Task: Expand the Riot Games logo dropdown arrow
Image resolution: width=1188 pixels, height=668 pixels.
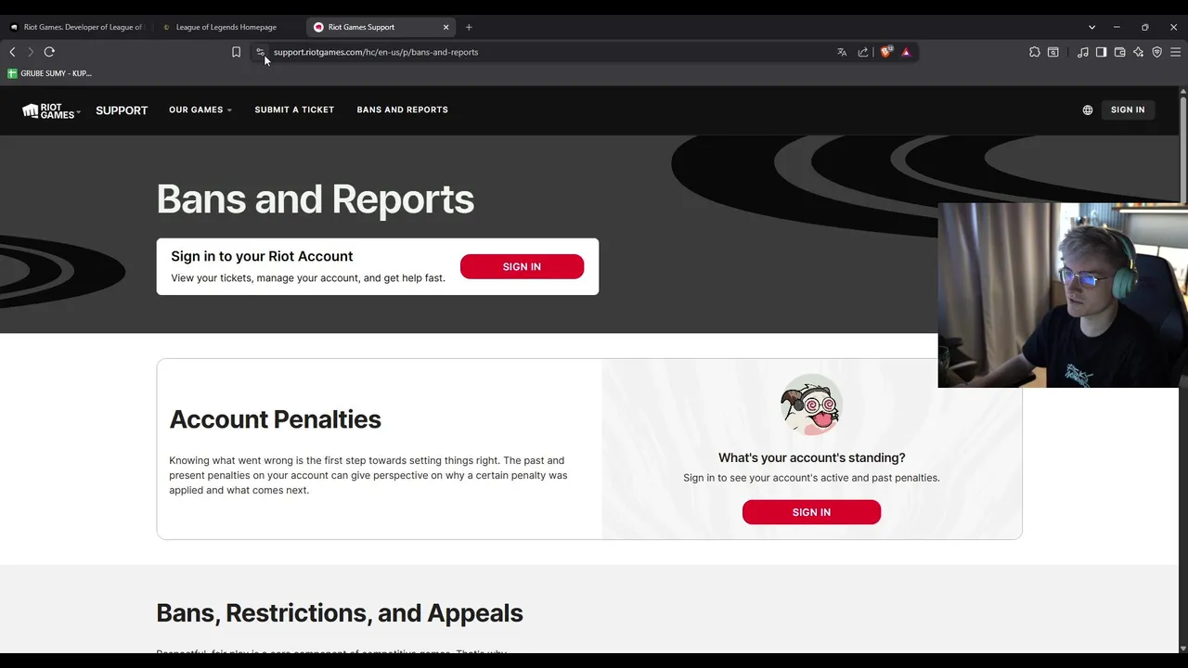Action: tap(78, 112)
